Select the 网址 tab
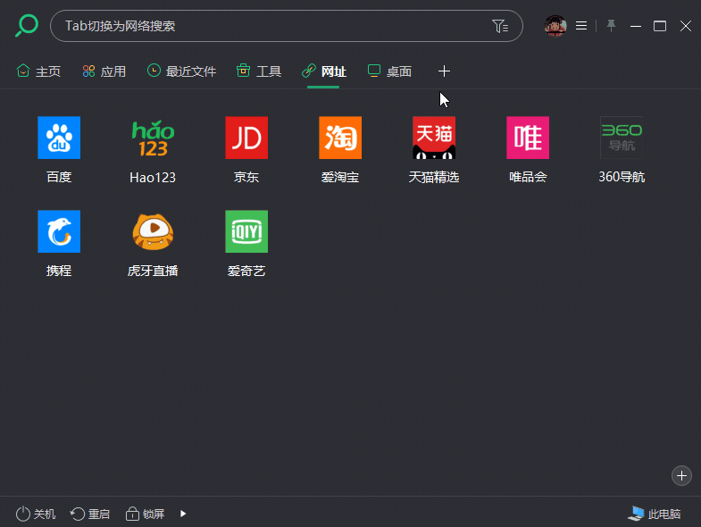This screenshot has height=527, width=701. click(x=323, y=71)
